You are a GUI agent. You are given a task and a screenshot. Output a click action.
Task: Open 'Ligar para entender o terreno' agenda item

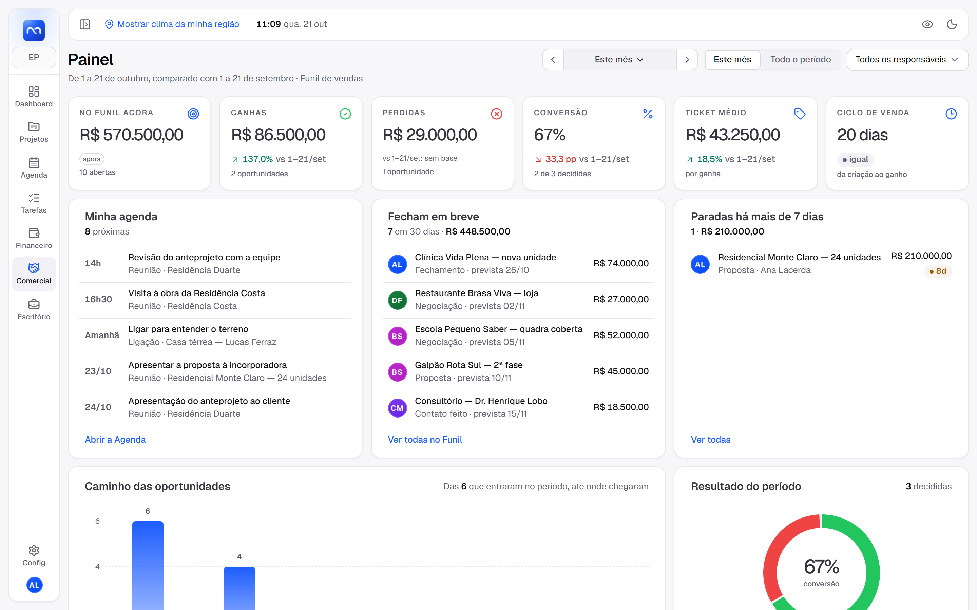click(215, 335)
